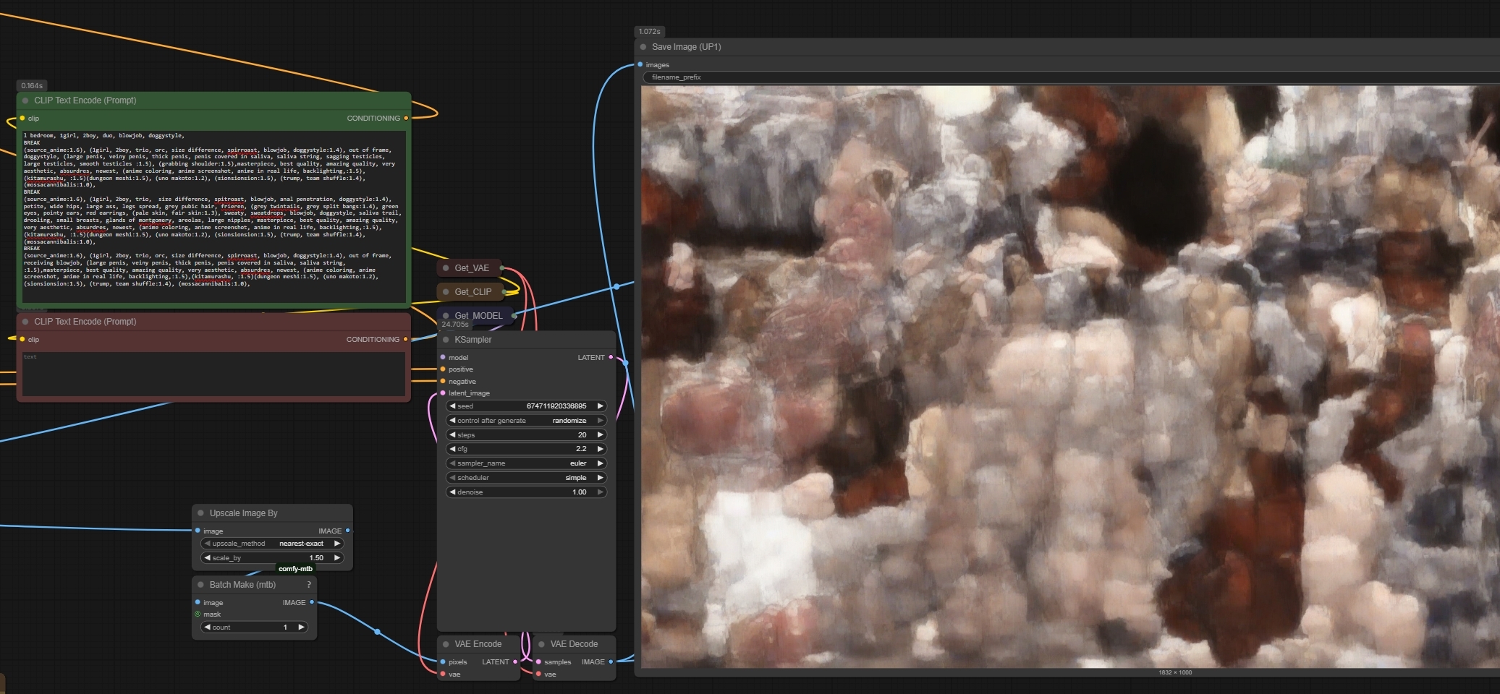The height and width of the screenshot is (694, 1500).
Task: Click the Batch Make mask input port
Action: point(198,614)
